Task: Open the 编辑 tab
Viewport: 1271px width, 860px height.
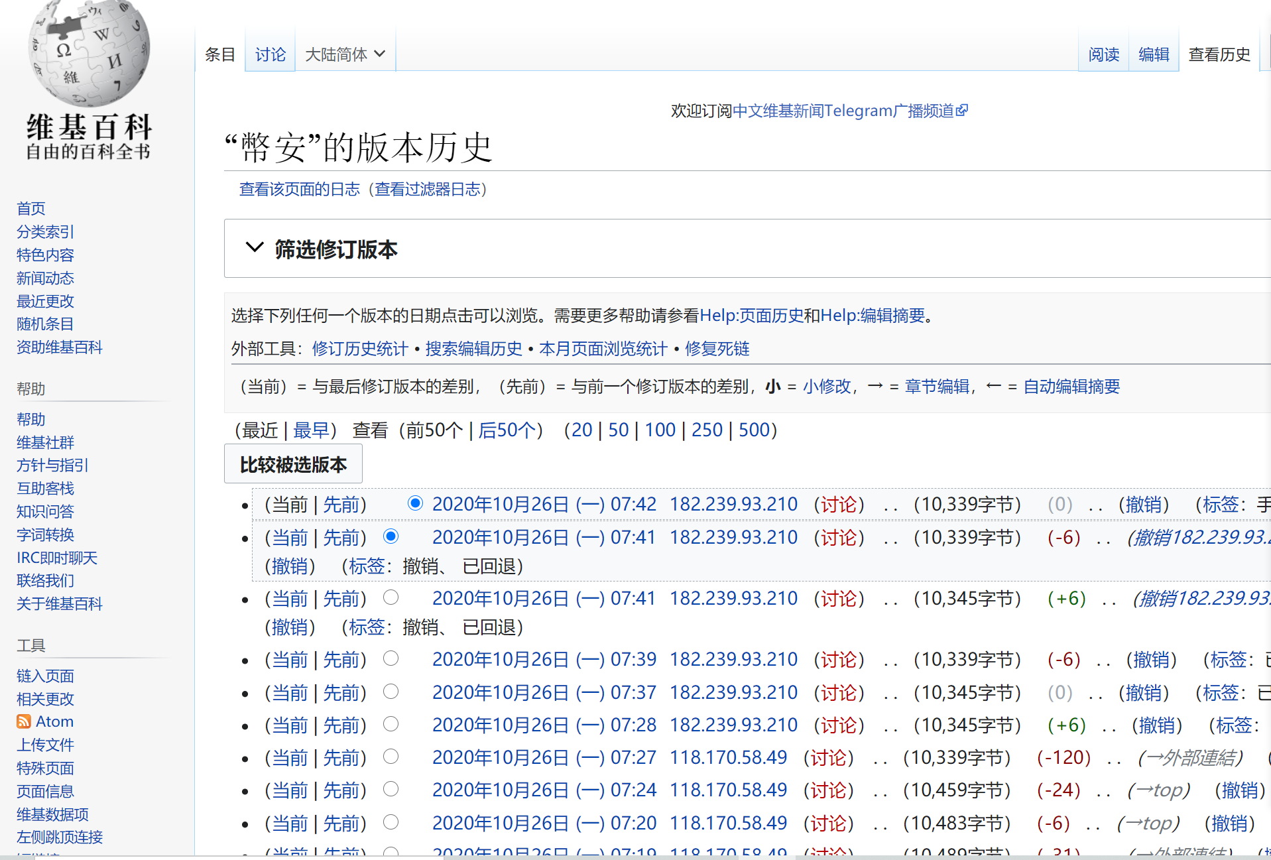Action: click(x=1154, y=54)
